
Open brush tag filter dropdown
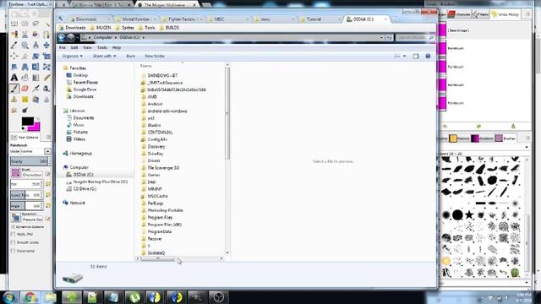[x=527, y=147]
